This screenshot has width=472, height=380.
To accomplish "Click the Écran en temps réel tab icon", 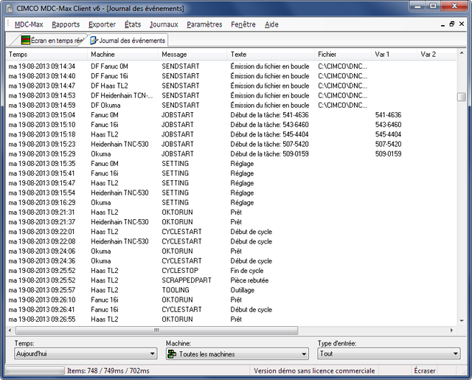I will (x=26, y=40).
